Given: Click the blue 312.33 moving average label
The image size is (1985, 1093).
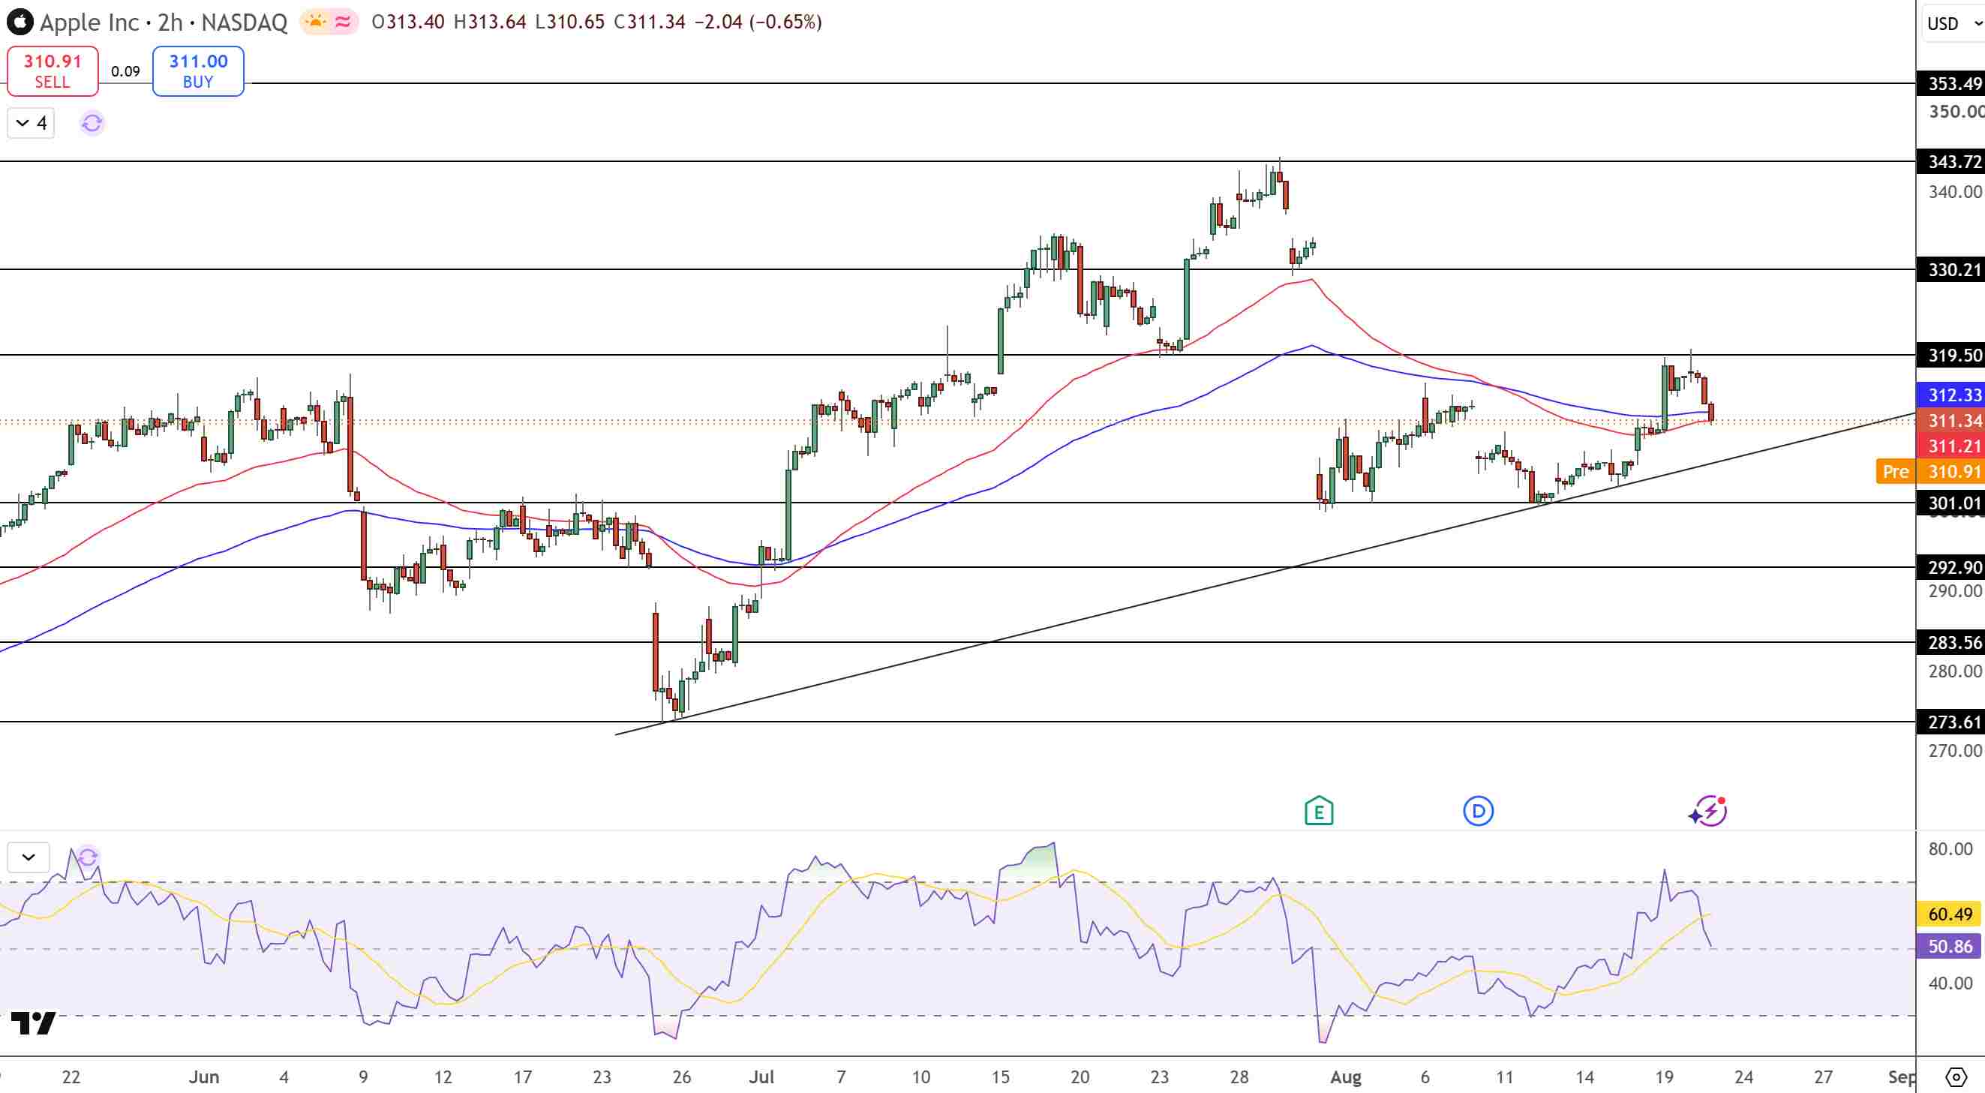Looking at the screenshot, I should [1950, 395].
